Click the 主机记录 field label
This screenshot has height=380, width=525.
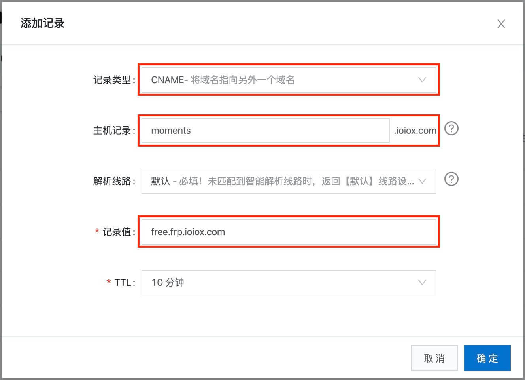pyautogui.click(x=112, y=131)
